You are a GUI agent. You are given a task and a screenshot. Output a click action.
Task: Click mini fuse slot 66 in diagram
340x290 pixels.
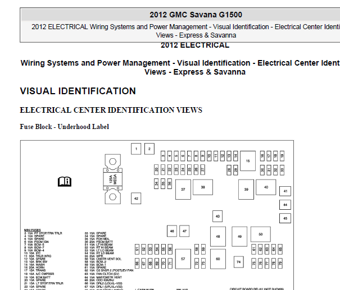[137, 264]
